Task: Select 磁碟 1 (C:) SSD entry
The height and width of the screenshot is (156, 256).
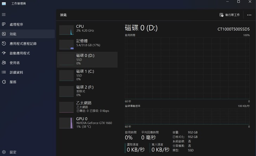Action: [87, 75]
